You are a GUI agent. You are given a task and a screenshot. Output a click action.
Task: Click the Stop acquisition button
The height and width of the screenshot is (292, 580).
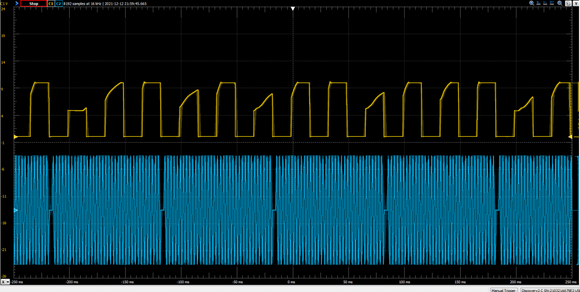click(34, 3)
